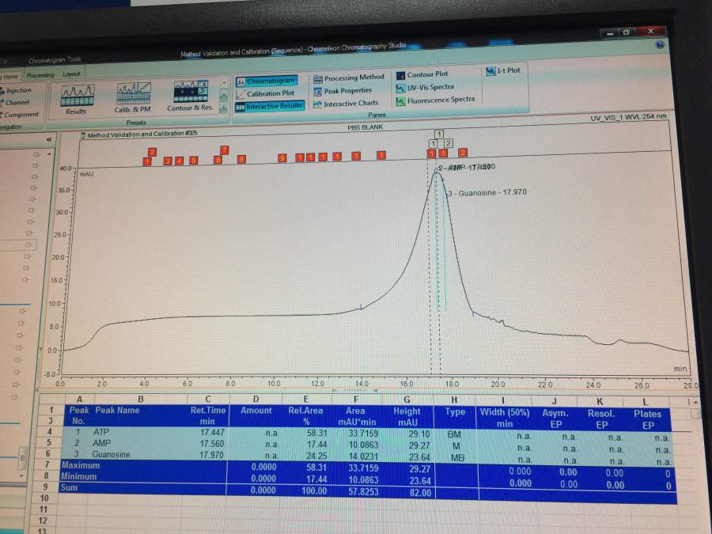Open the Layout ribbon tab
The width and height of the screenshot is (712, 534).
71,74
